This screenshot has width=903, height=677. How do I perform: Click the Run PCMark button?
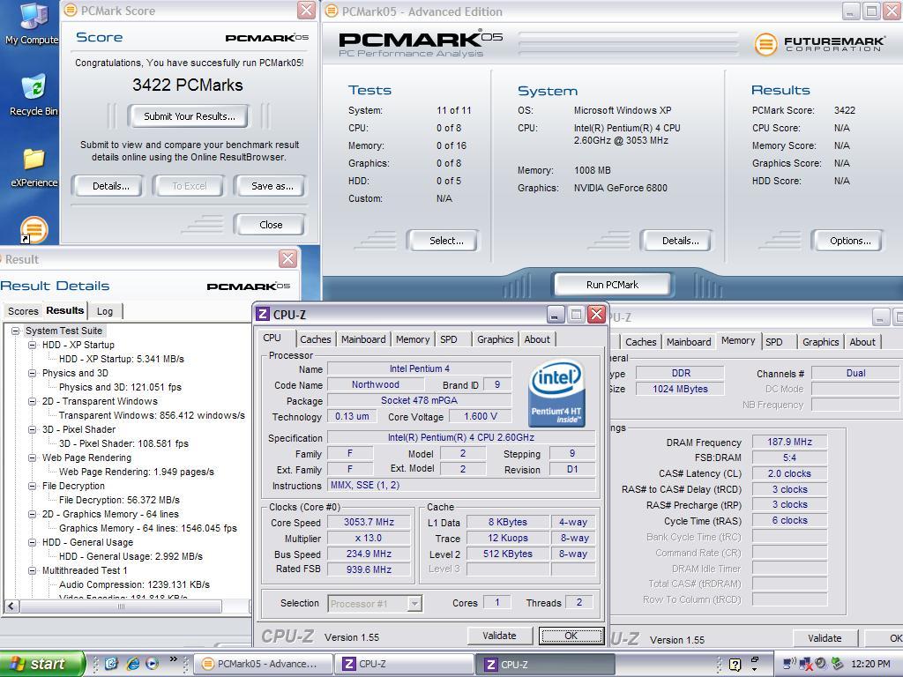click(x=612, y=285)
